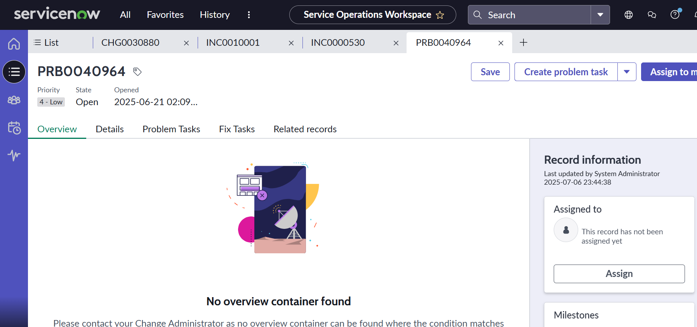Close the INC0010001 tab
The height and width of the screenshot is (327, 697).
[291, 43]
